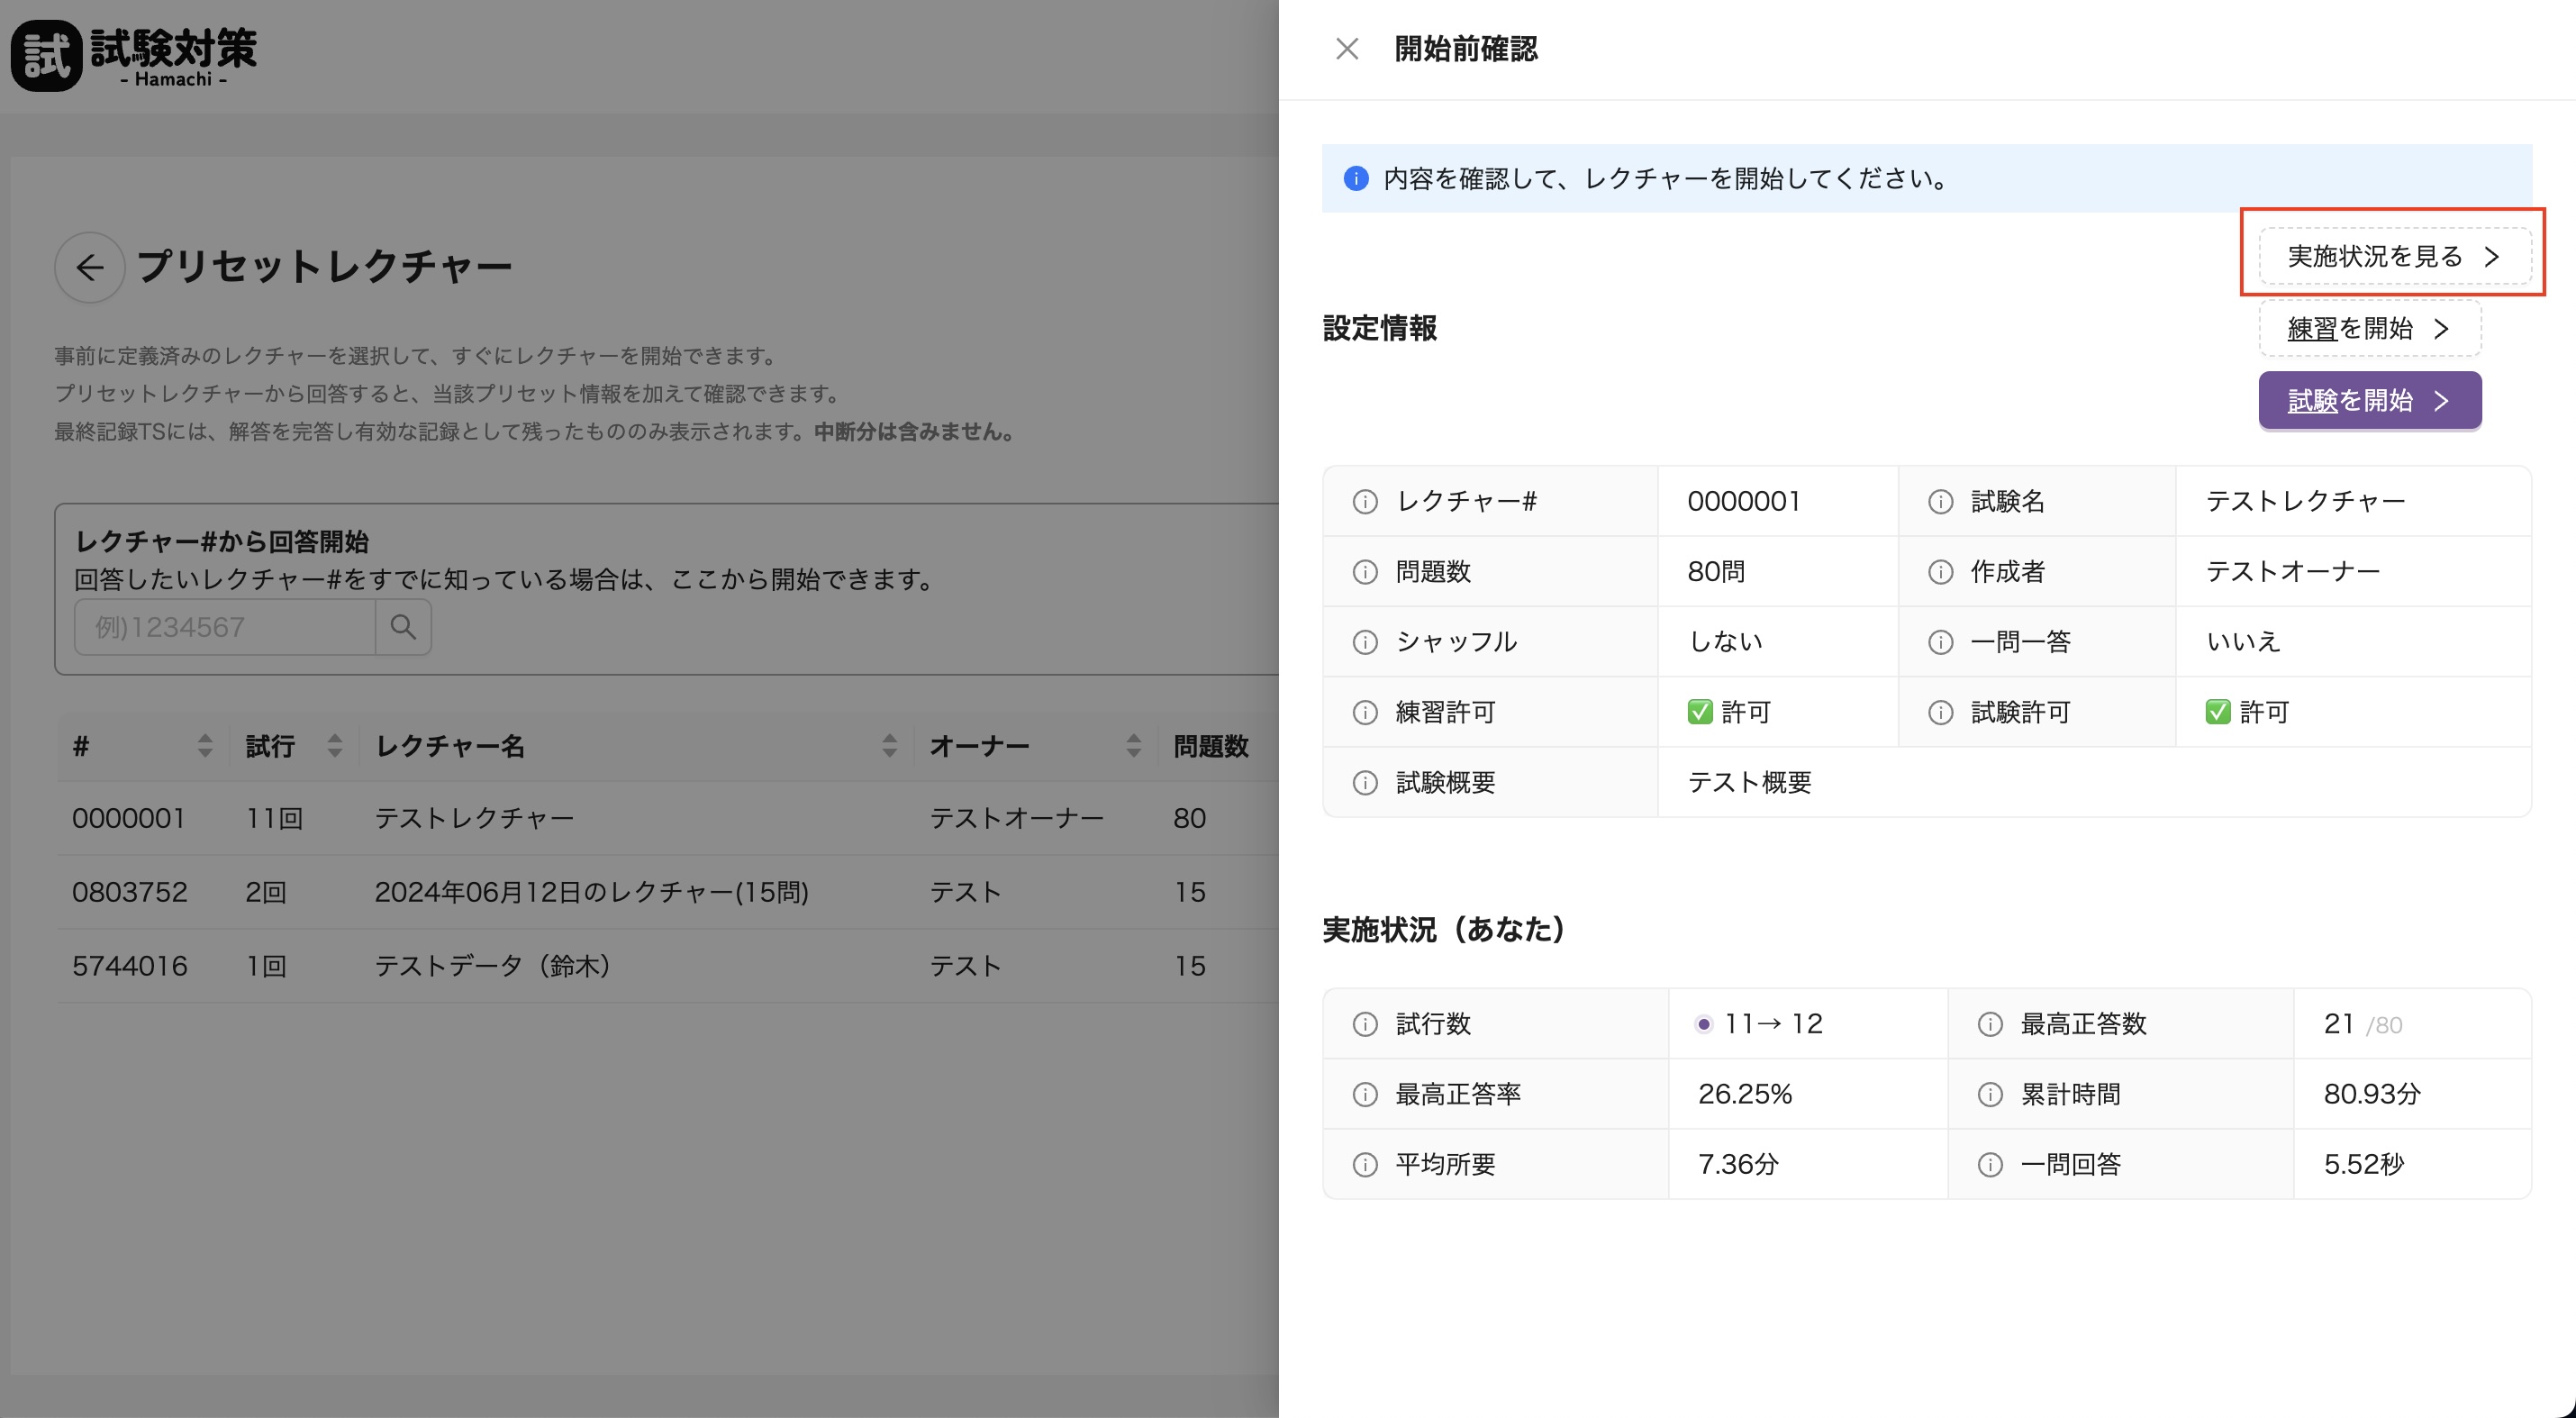
Task: Click green 許可 checkmark under 練習許可
Action: pos(1700,712)
